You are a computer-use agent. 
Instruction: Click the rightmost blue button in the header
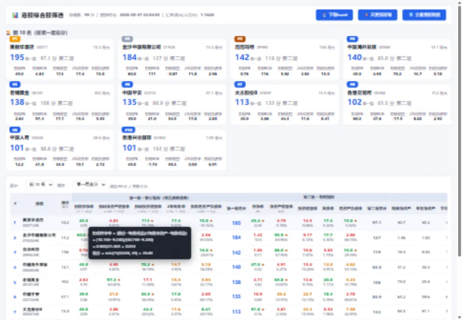[424, 15]
